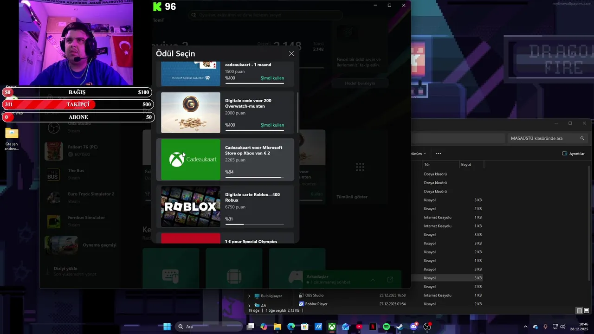The height and width of the screenshot is (334, 594).
Task: Switch to the Xbox app taskbar icon
Action: [x=332, y=327]
